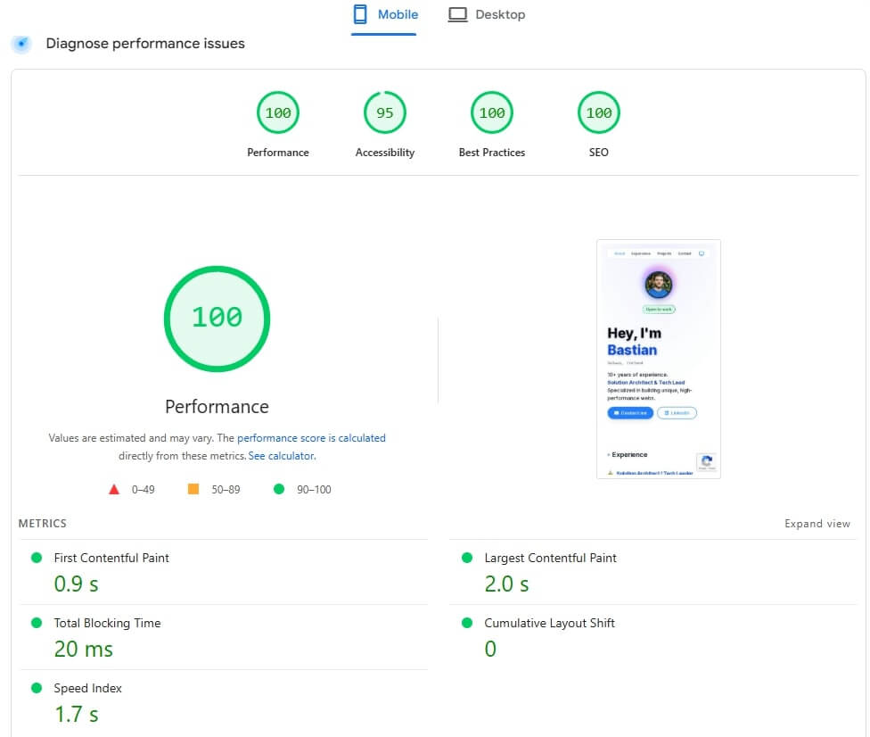Viewport: 870px width, 737px height.
Task: Click the blue sparkle diagnose icon
Action: tap(20, 43)
